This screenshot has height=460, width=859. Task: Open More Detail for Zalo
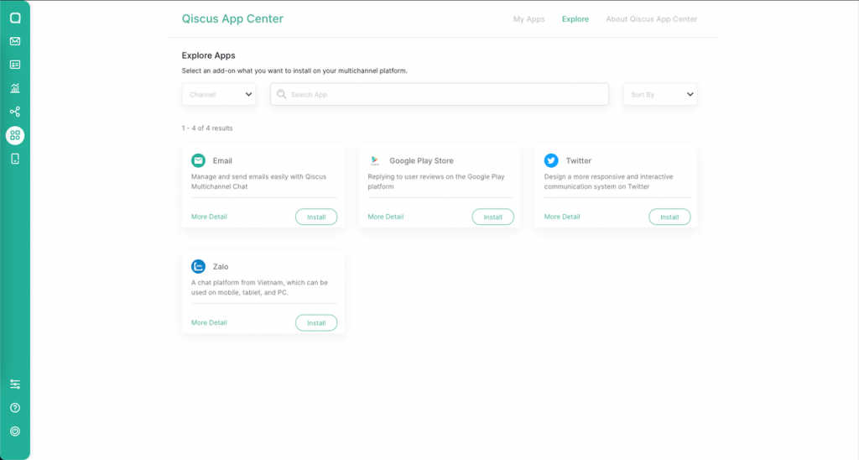coord(209,322)
